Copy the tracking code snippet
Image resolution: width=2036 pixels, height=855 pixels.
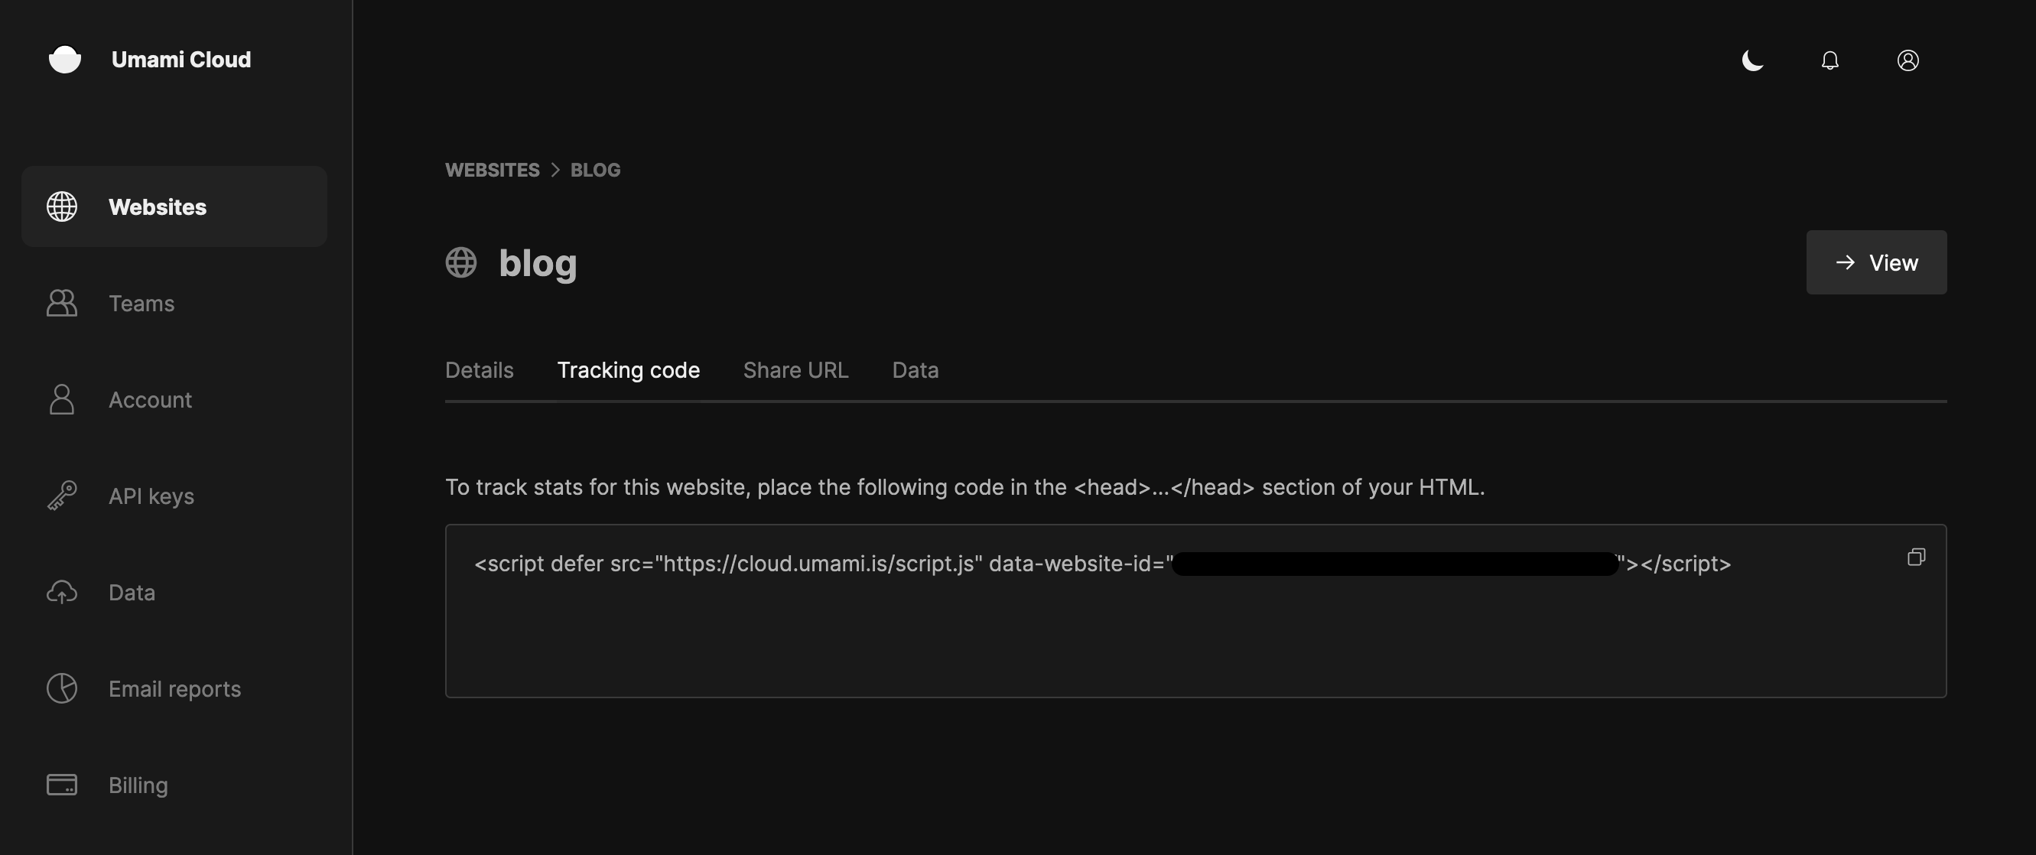pyautogui.click(x=1917, y=557)
